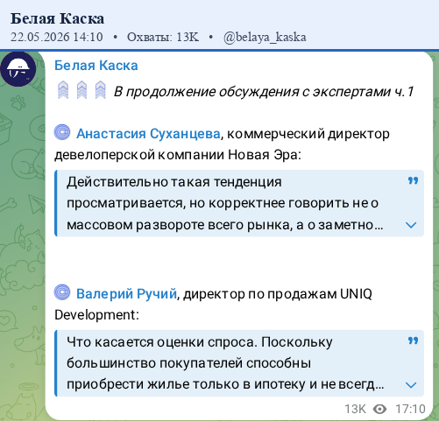Click the first chevron emoji in message

coord(63,90)
